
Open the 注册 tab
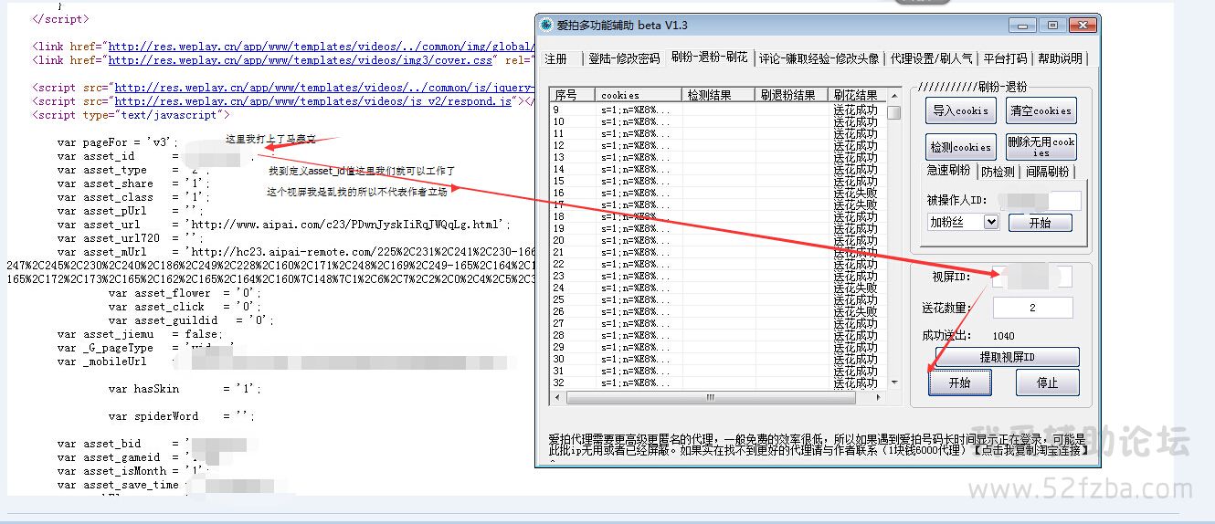point(556,58)
